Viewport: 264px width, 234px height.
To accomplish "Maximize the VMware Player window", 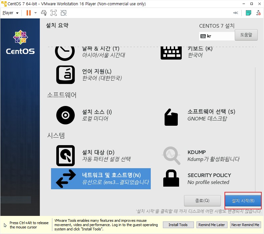I will click(251, 4).
